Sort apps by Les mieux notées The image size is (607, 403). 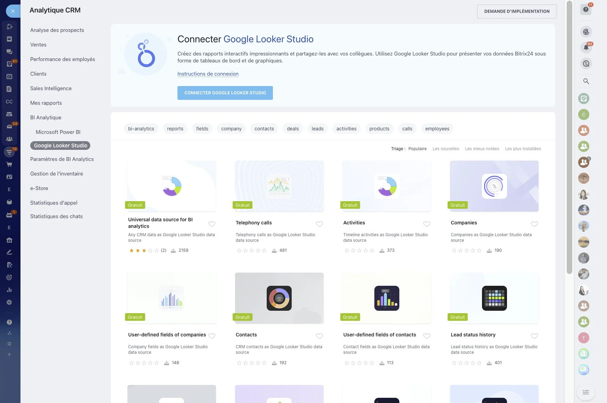pos(482,149)
